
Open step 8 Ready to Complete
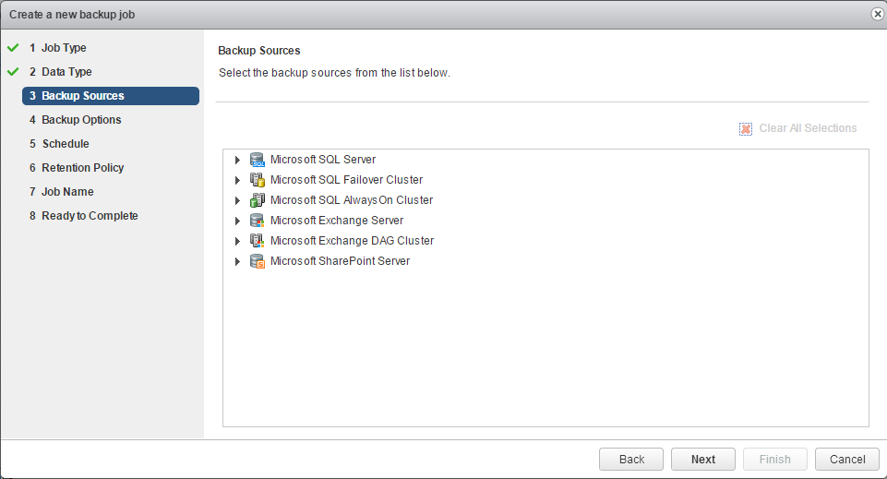(84, 216)
